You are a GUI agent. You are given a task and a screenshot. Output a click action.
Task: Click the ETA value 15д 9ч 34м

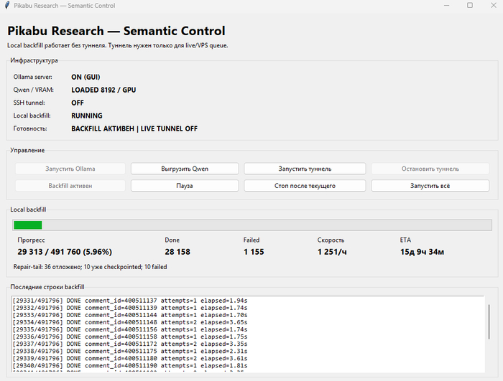(x=423, y=252)
